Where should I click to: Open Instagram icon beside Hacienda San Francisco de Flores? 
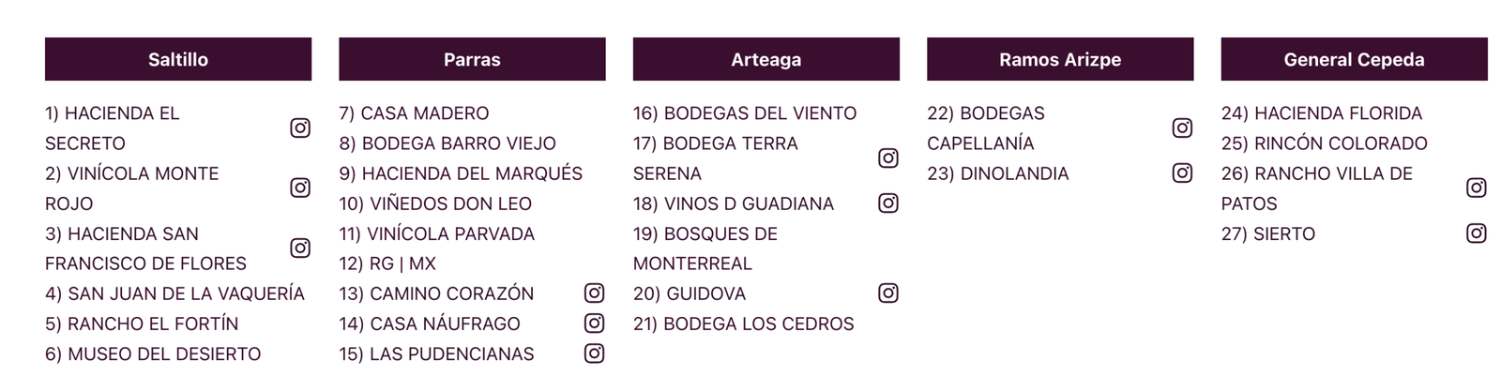pos(300,248)
